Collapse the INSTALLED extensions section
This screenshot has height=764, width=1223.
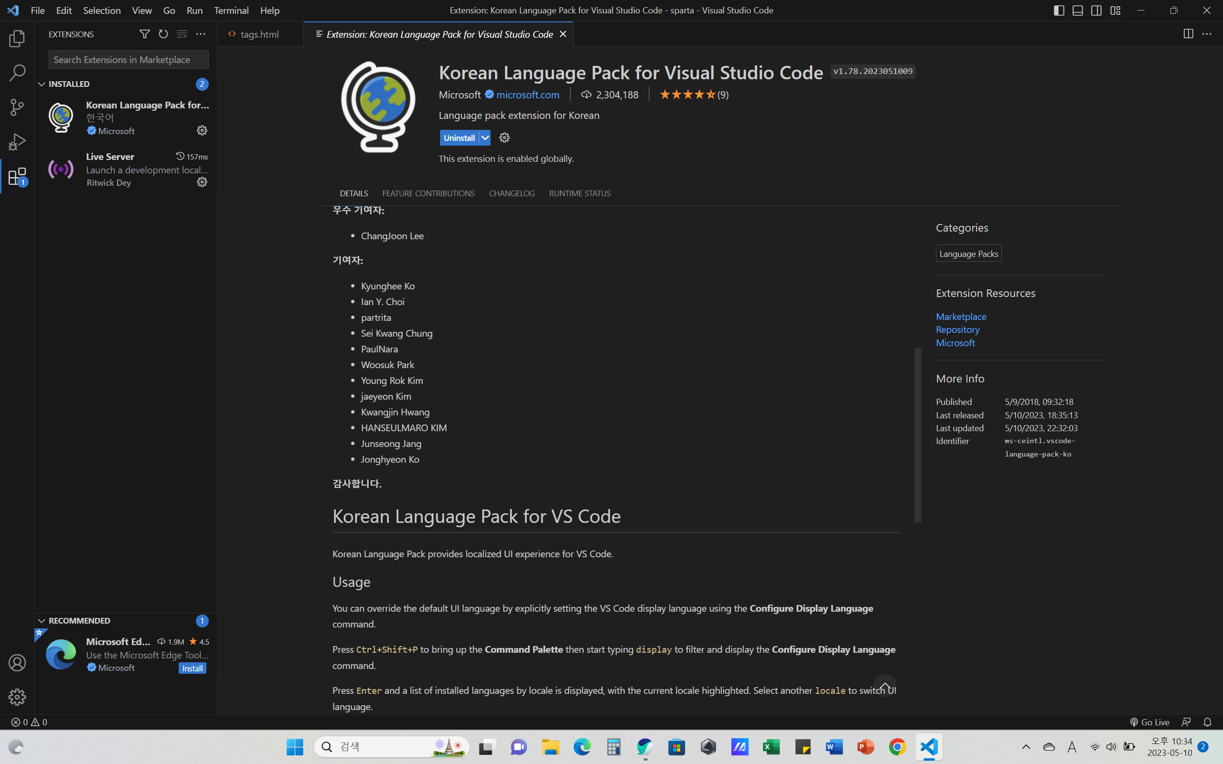[x=42, y=84]
